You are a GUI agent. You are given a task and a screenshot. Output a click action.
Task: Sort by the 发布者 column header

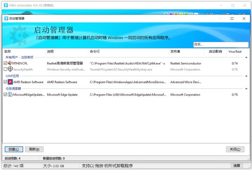(x=186, y=52)
